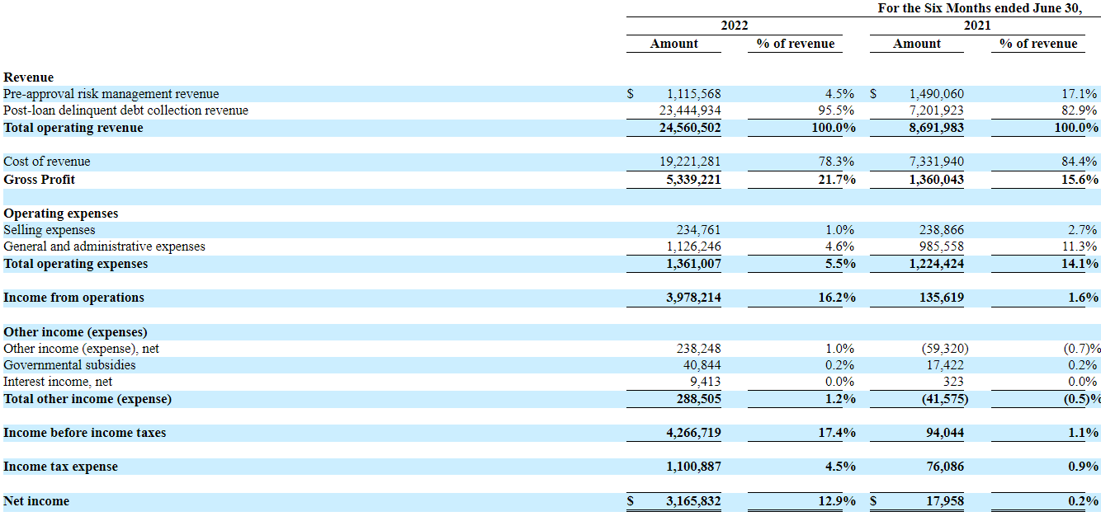
Task: Click the "Governmental subsidies" row label
Action: tap(69, 364)
